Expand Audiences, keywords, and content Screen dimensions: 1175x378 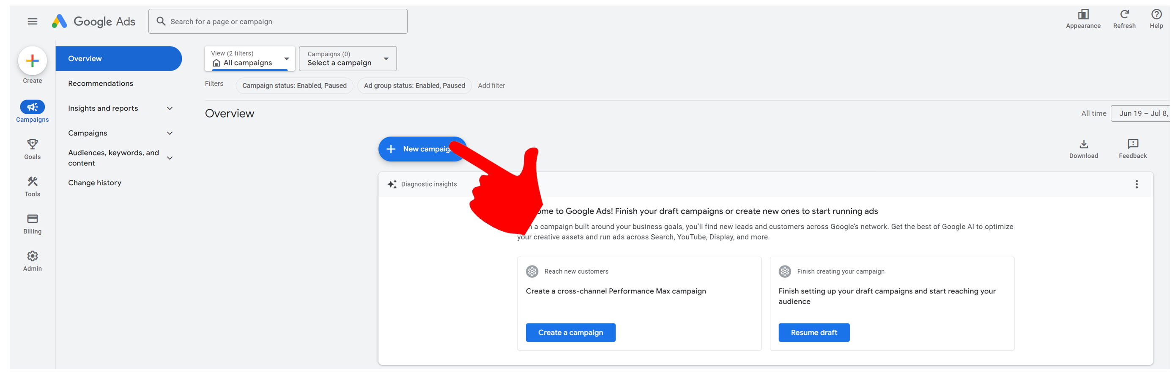(x=170, y=158)
